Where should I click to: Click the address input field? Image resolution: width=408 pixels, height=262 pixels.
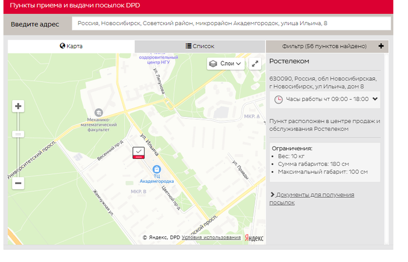[231, 23]
